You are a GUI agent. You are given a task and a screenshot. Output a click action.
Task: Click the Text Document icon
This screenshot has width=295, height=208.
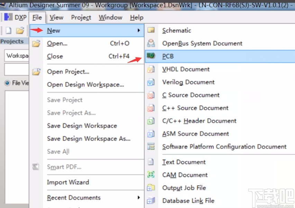[x=150, y=162]
